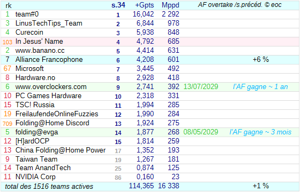
Task: Click the 's.34' column header
Action: [118, 5]
